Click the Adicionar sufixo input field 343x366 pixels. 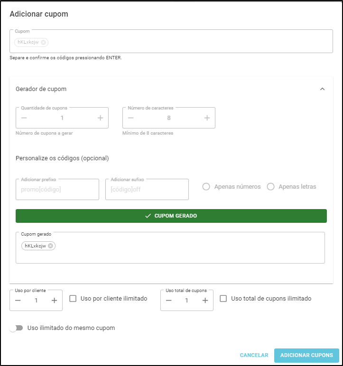click(x=147, y=189)
